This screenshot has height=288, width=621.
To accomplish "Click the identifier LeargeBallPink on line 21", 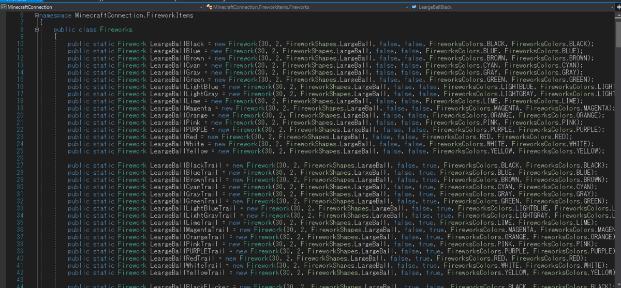I will 175,123.
